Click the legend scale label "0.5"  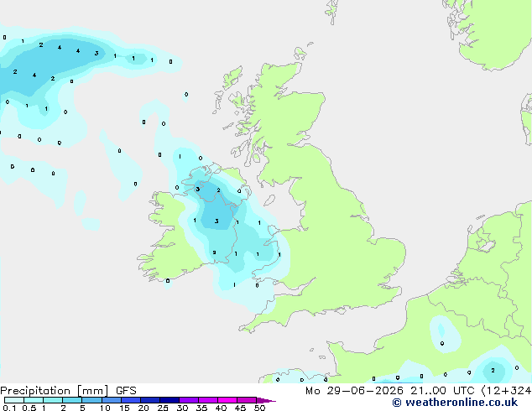(x=29, y=408)
